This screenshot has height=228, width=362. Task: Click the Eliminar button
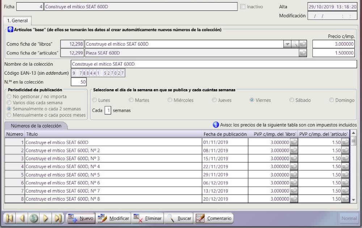tap(148, 218)
